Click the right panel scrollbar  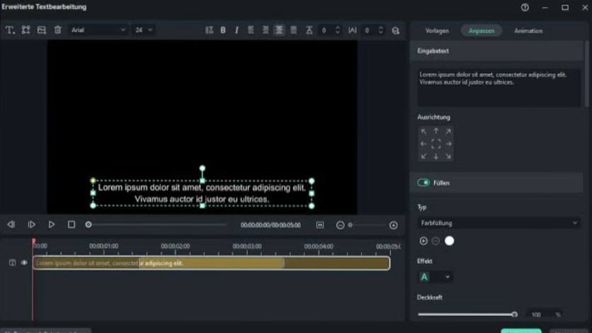[x=587, y=74]
